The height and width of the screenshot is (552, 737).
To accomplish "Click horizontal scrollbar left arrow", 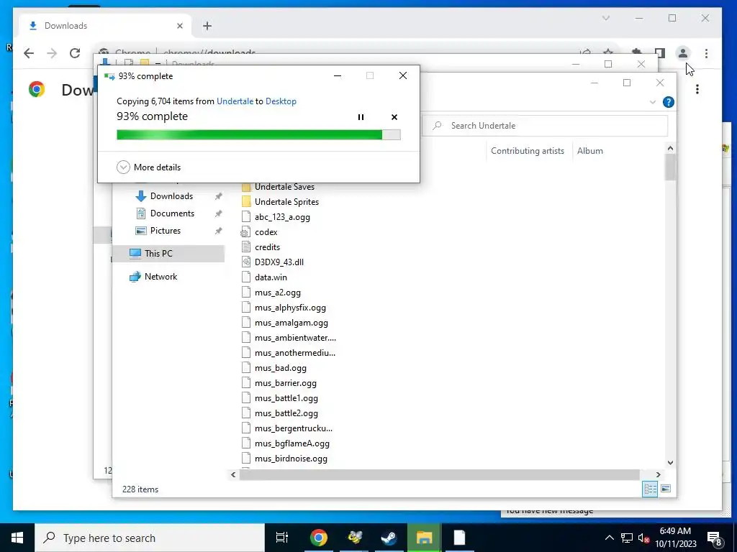I will coord(233,474).
